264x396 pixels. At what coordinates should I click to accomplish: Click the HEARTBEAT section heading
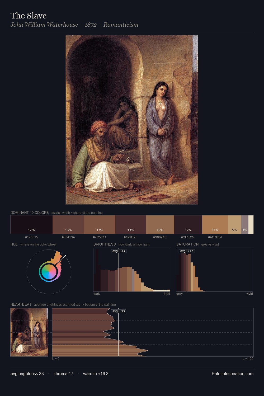tap(21, 304)
